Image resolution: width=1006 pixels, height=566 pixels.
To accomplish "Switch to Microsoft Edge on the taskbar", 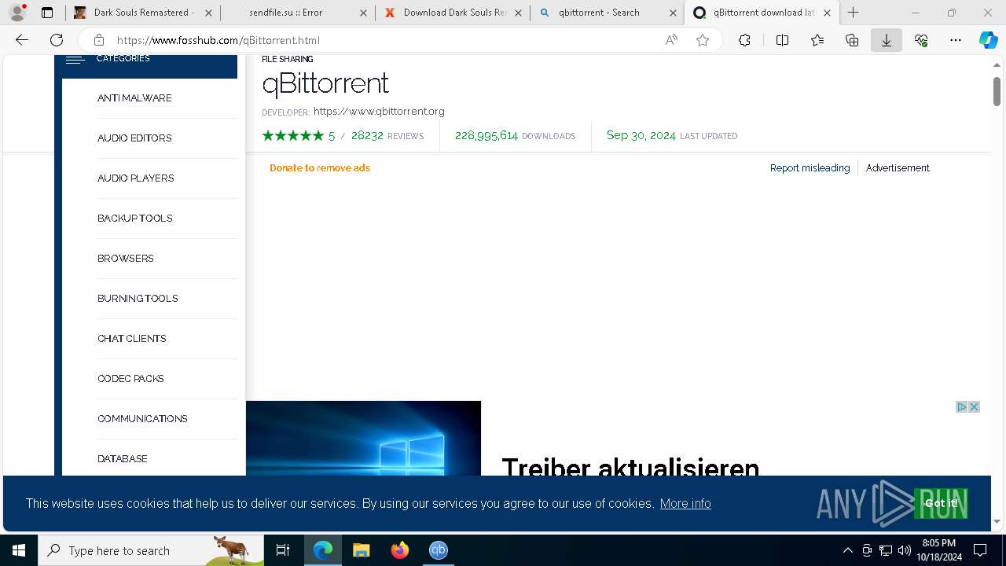I will tap(323, 550).
